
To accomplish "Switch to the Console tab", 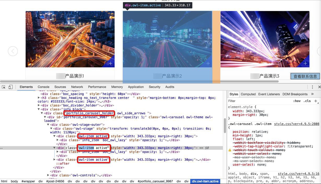I will click(44, 87).
